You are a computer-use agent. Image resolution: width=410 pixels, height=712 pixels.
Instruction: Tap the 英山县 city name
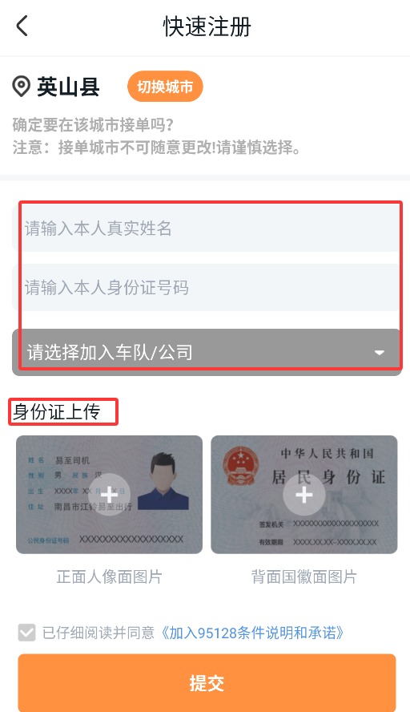click(69, 87)
